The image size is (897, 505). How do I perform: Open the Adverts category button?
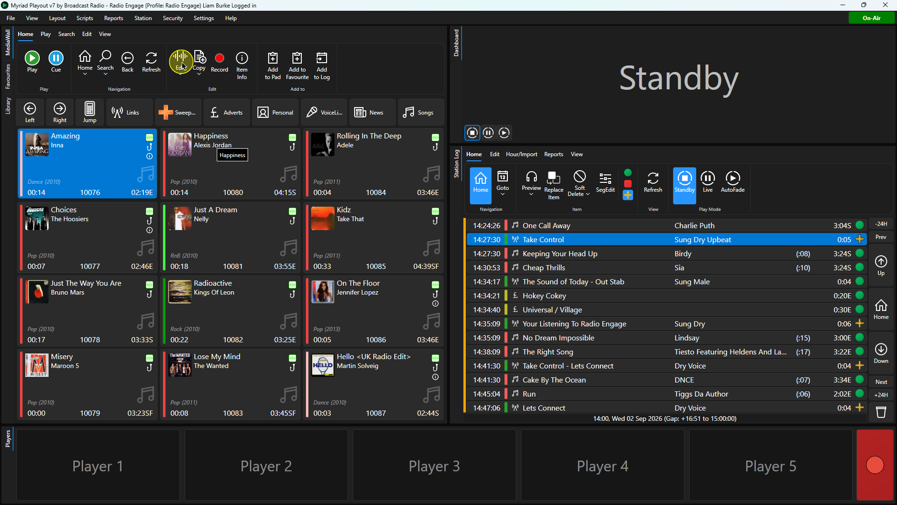tap(227, 112)
